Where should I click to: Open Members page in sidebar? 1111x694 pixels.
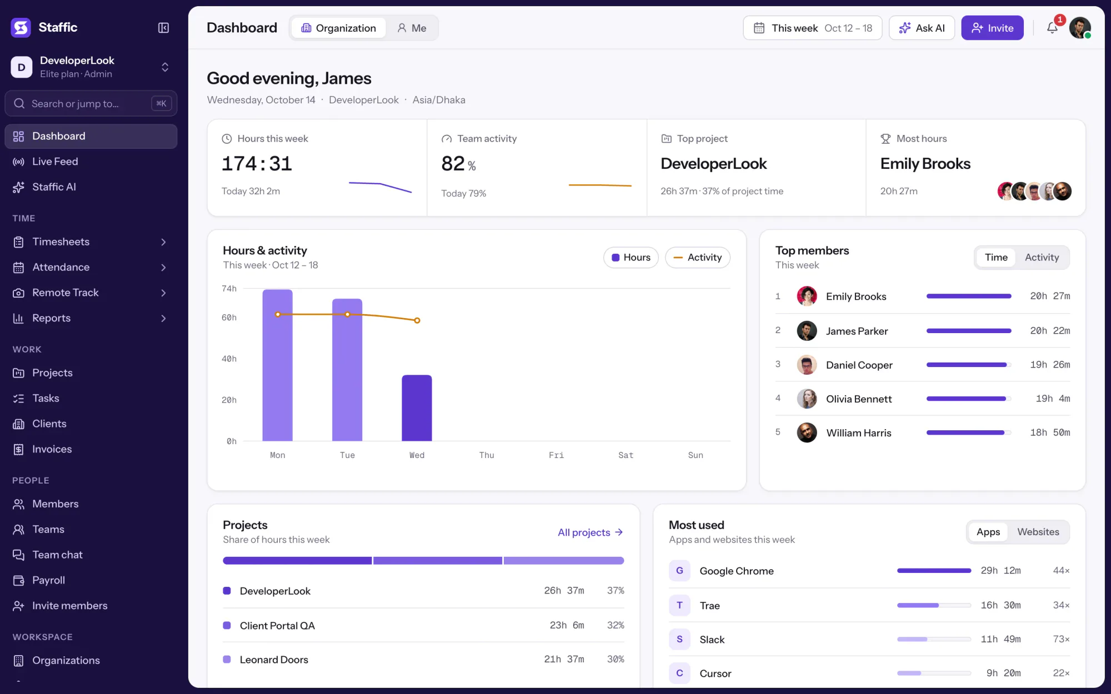(x=91, y=504)
